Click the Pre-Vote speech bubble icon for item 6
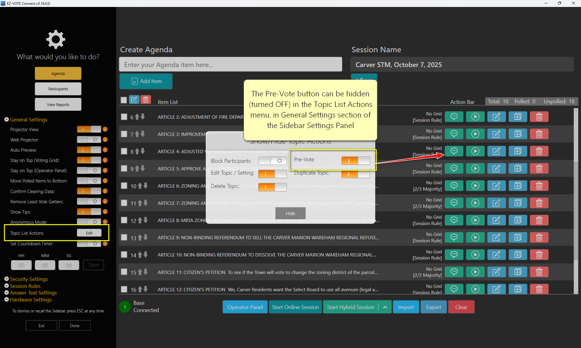581x348 pixels. (454, 117)
